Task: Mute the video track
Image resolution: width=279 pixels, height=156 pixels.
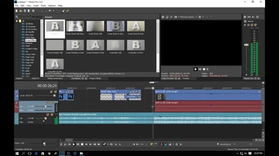Action: click(51, 91)
